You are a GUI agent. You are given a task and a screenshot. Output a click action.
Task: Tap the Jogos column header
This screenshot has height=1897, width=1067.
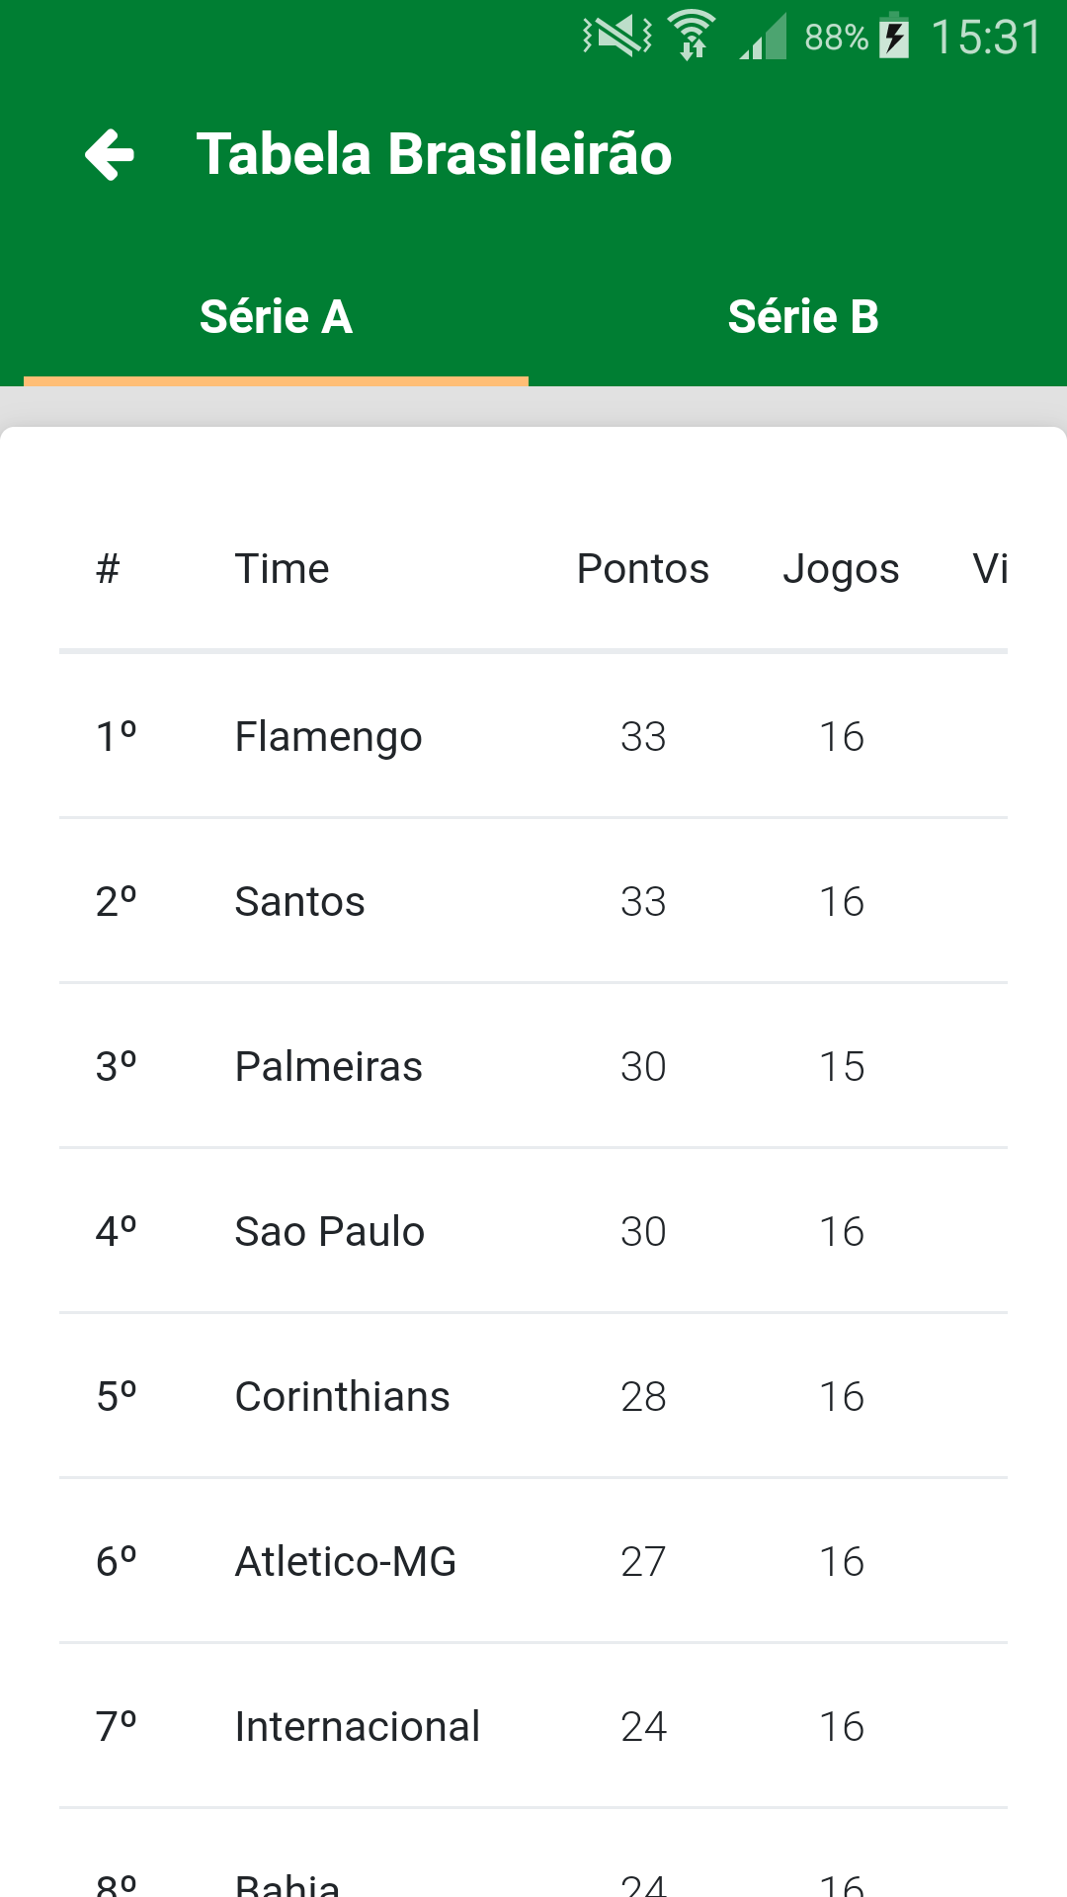841,569
